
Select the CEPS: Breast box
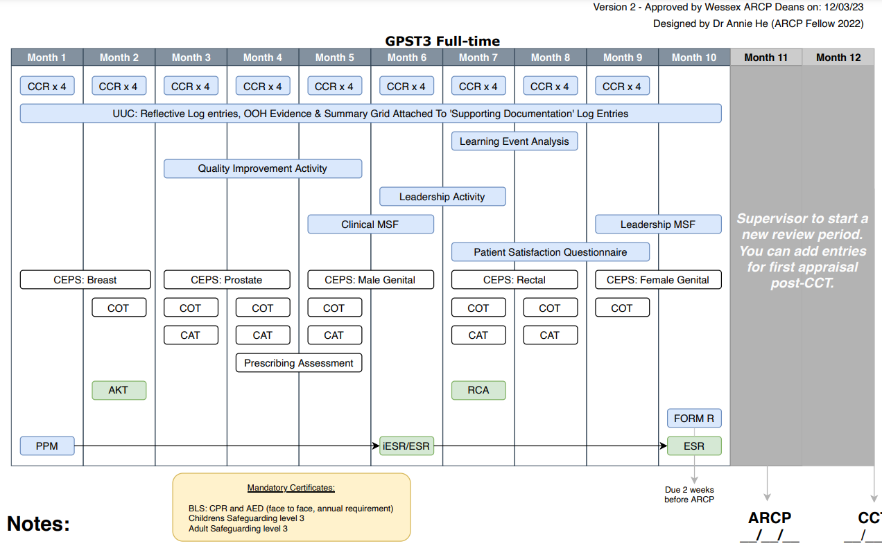tap(85, 280)
